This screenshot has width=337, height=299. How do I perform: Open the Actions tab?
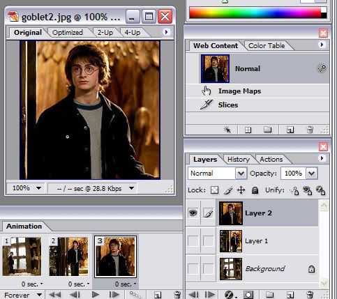point(271,160)
